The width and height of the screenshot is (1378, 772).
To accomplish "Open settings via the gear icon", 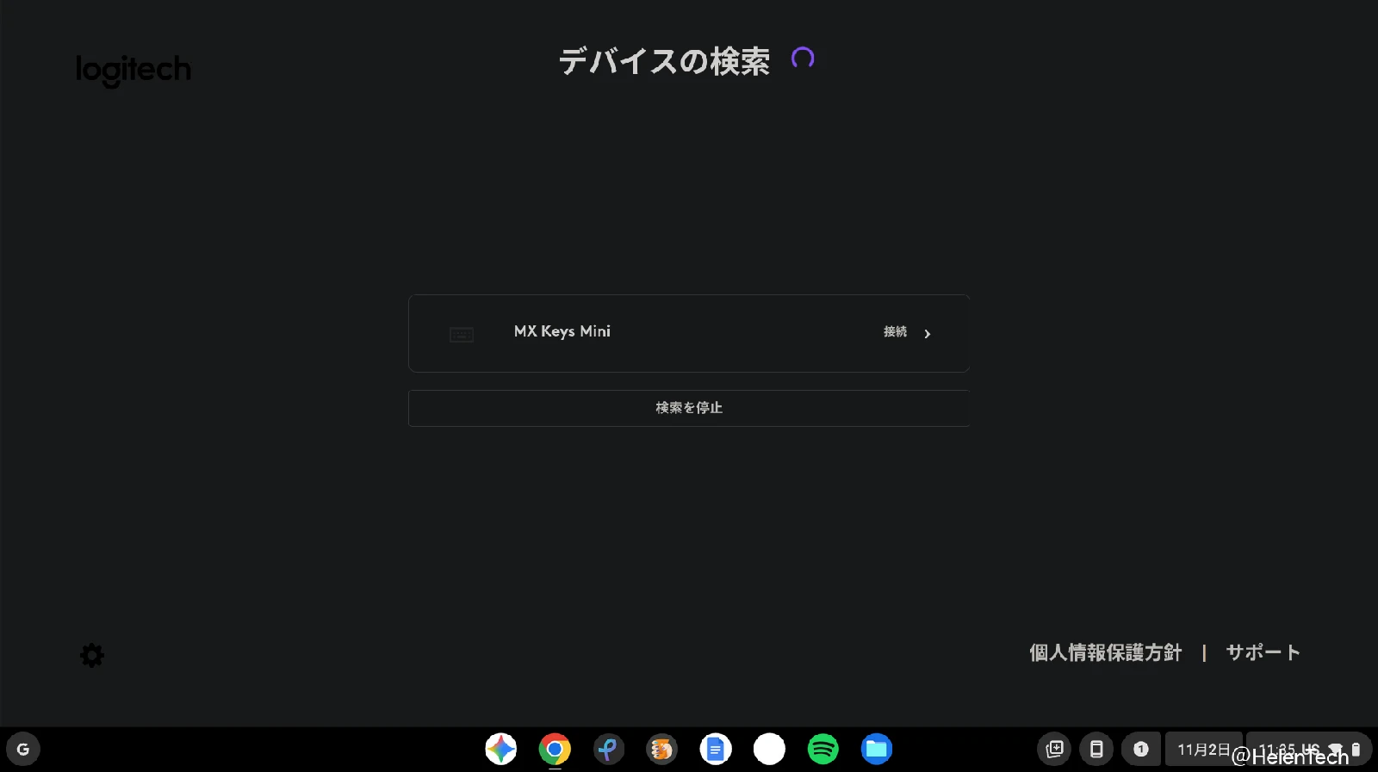I will point(92,656).
